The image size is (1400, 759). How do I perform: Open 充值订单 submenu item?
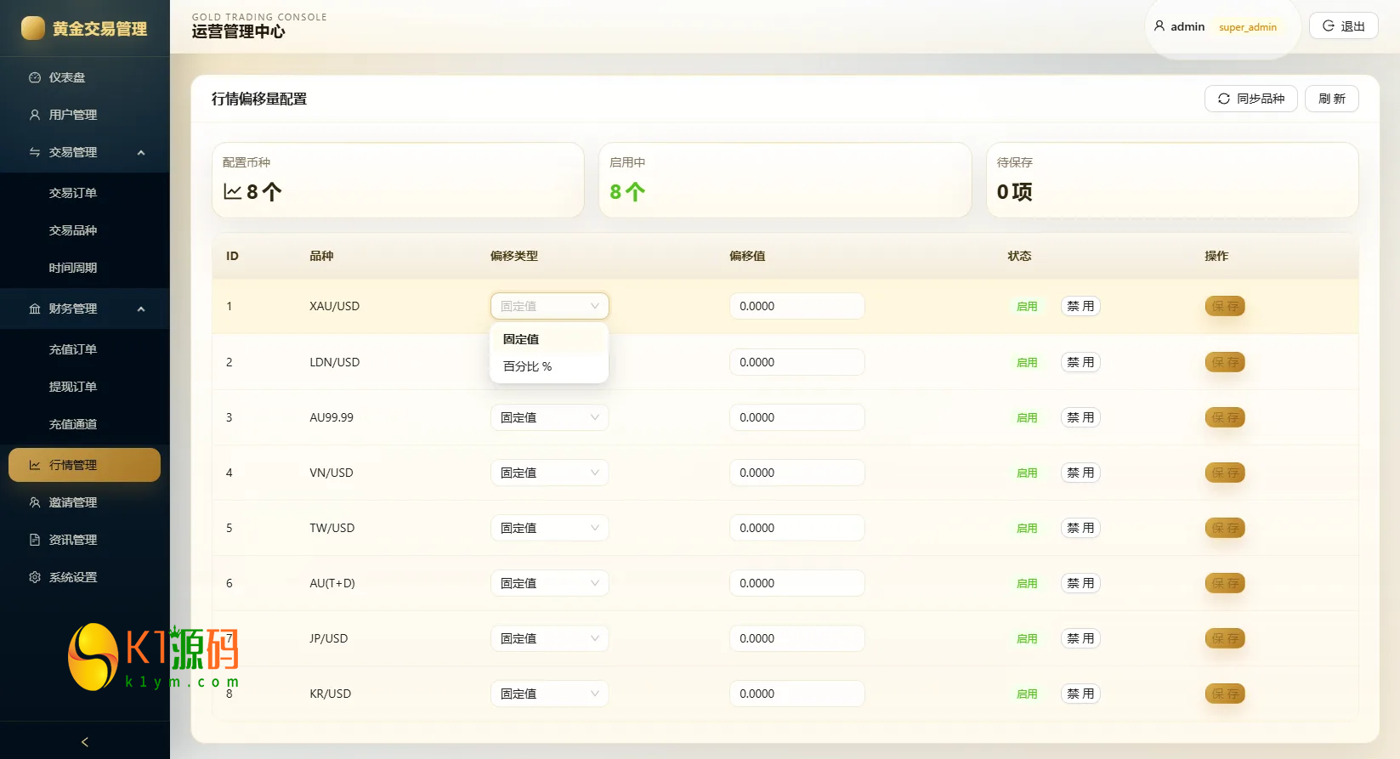pos(85,349)
